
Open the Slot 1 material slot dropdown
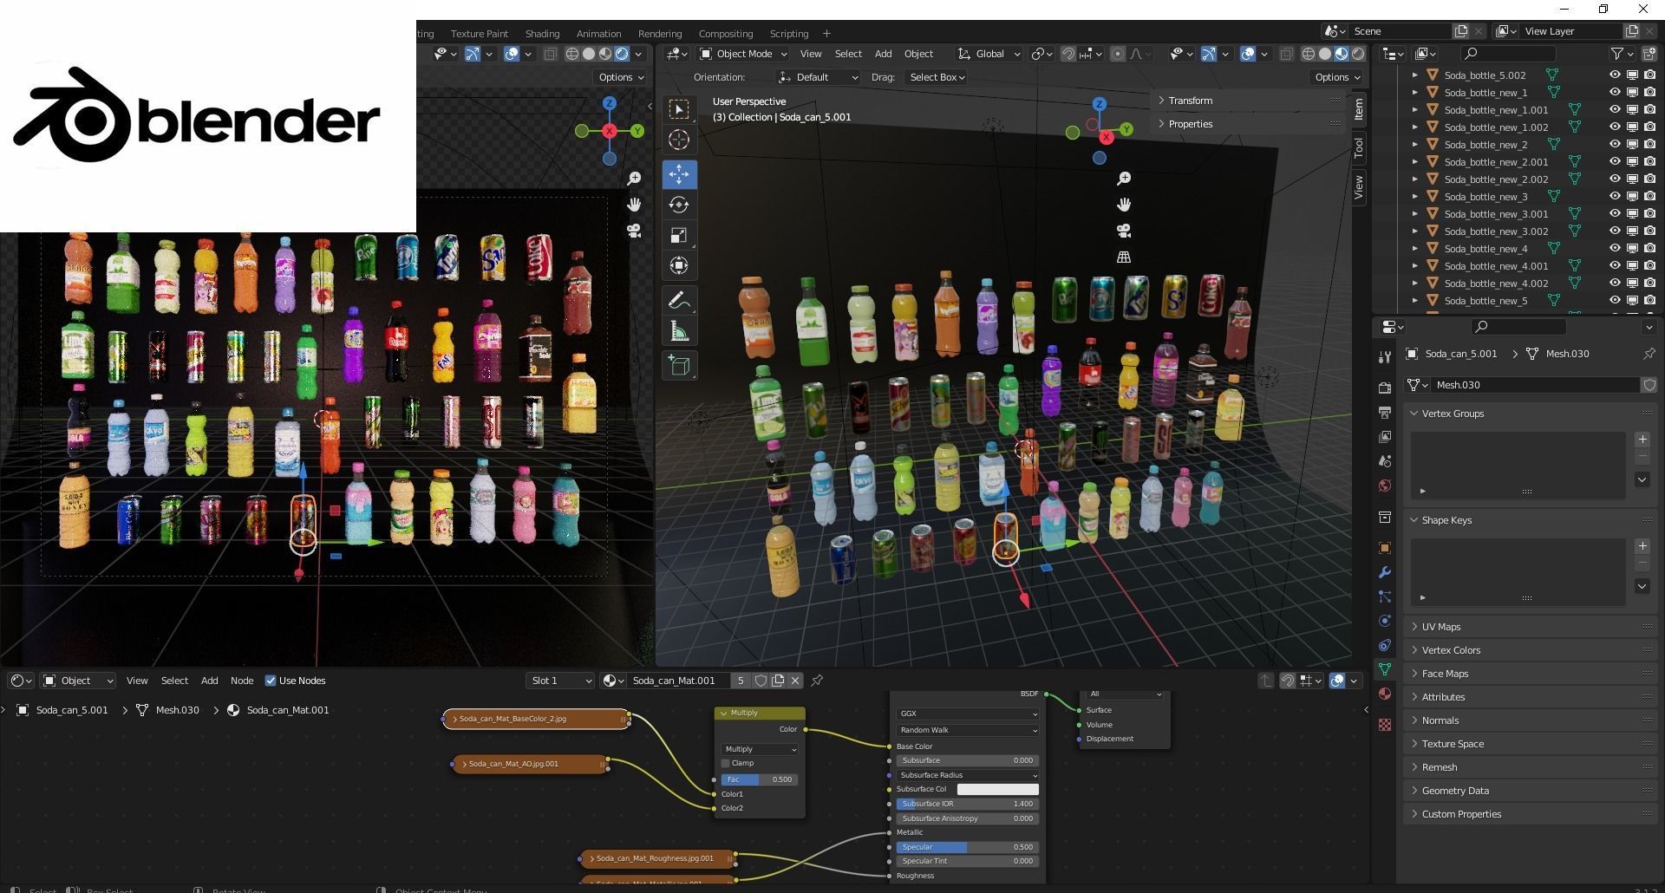[560, 681]
